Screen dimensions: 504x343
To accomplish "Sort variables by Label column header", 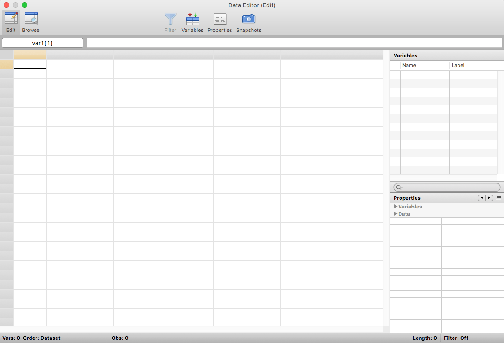I will coord(473,65).
